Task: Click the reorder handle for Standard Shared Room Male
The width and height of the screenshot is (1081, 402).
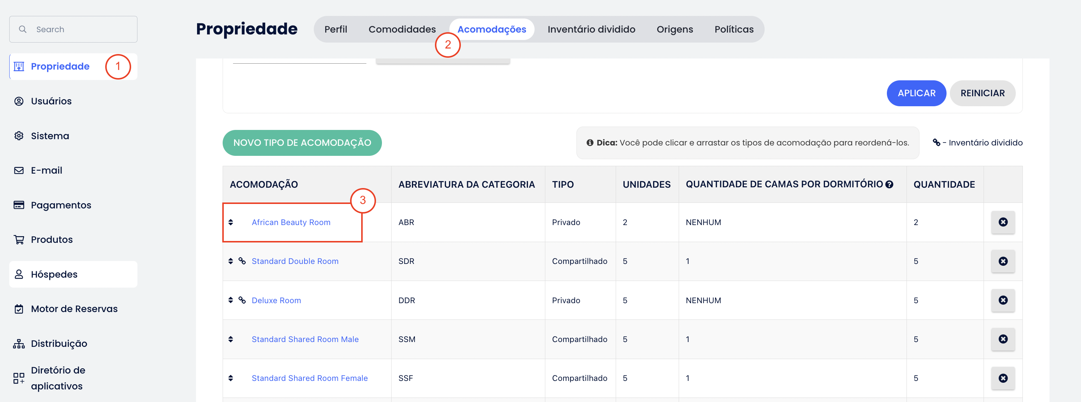Action: 230,339
